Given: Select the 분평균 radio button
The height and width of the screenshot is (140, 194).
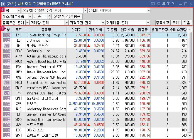Looking at the screenshot, I should [x=68, y=17].
